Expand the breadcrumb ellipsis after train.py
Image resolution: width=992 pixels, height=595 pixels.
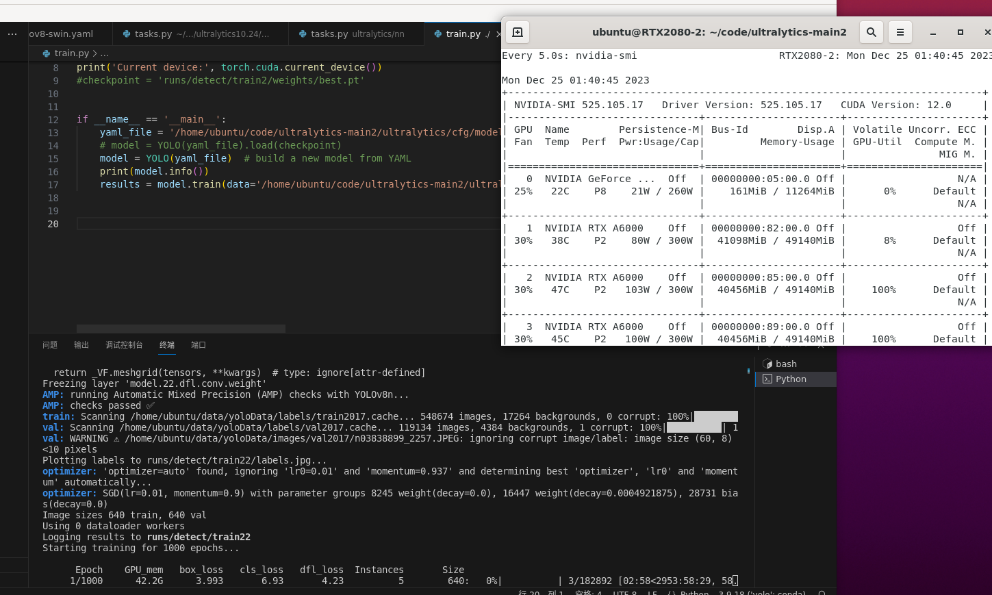[104, 53]
